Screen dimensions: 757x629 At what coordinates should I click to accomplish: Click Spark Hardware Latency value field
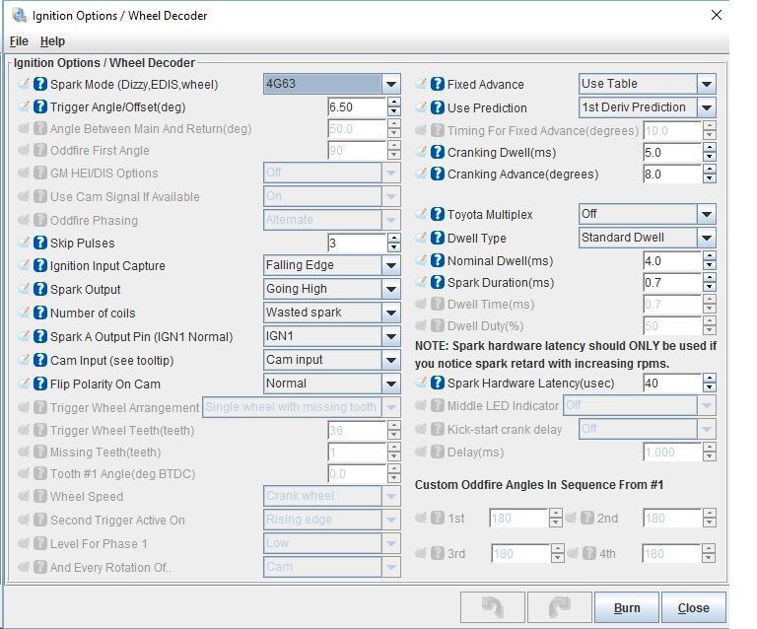pos(672,383)
